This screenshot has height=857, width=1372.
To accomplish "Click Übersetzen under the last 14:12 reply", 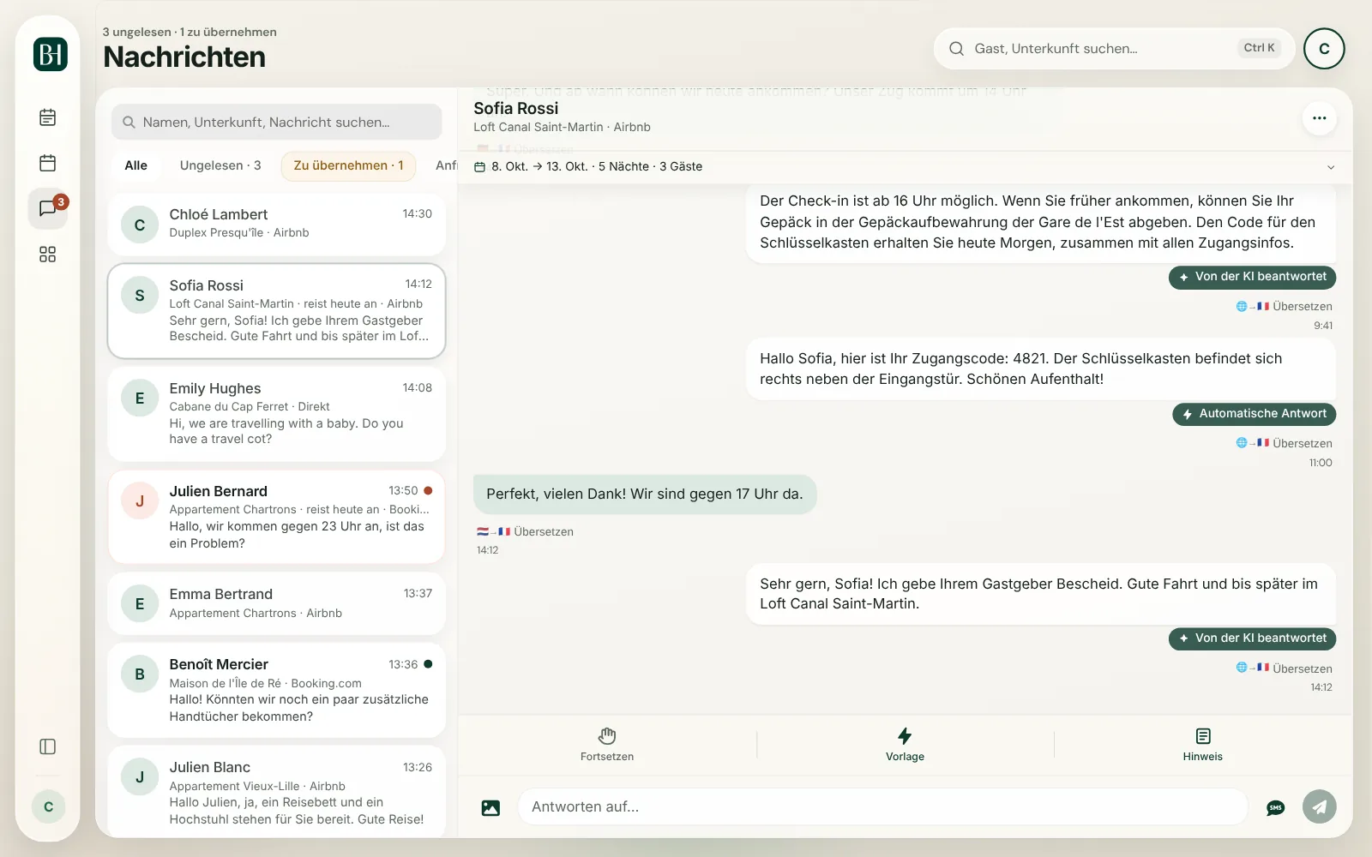I will (x=1284, y=668).
